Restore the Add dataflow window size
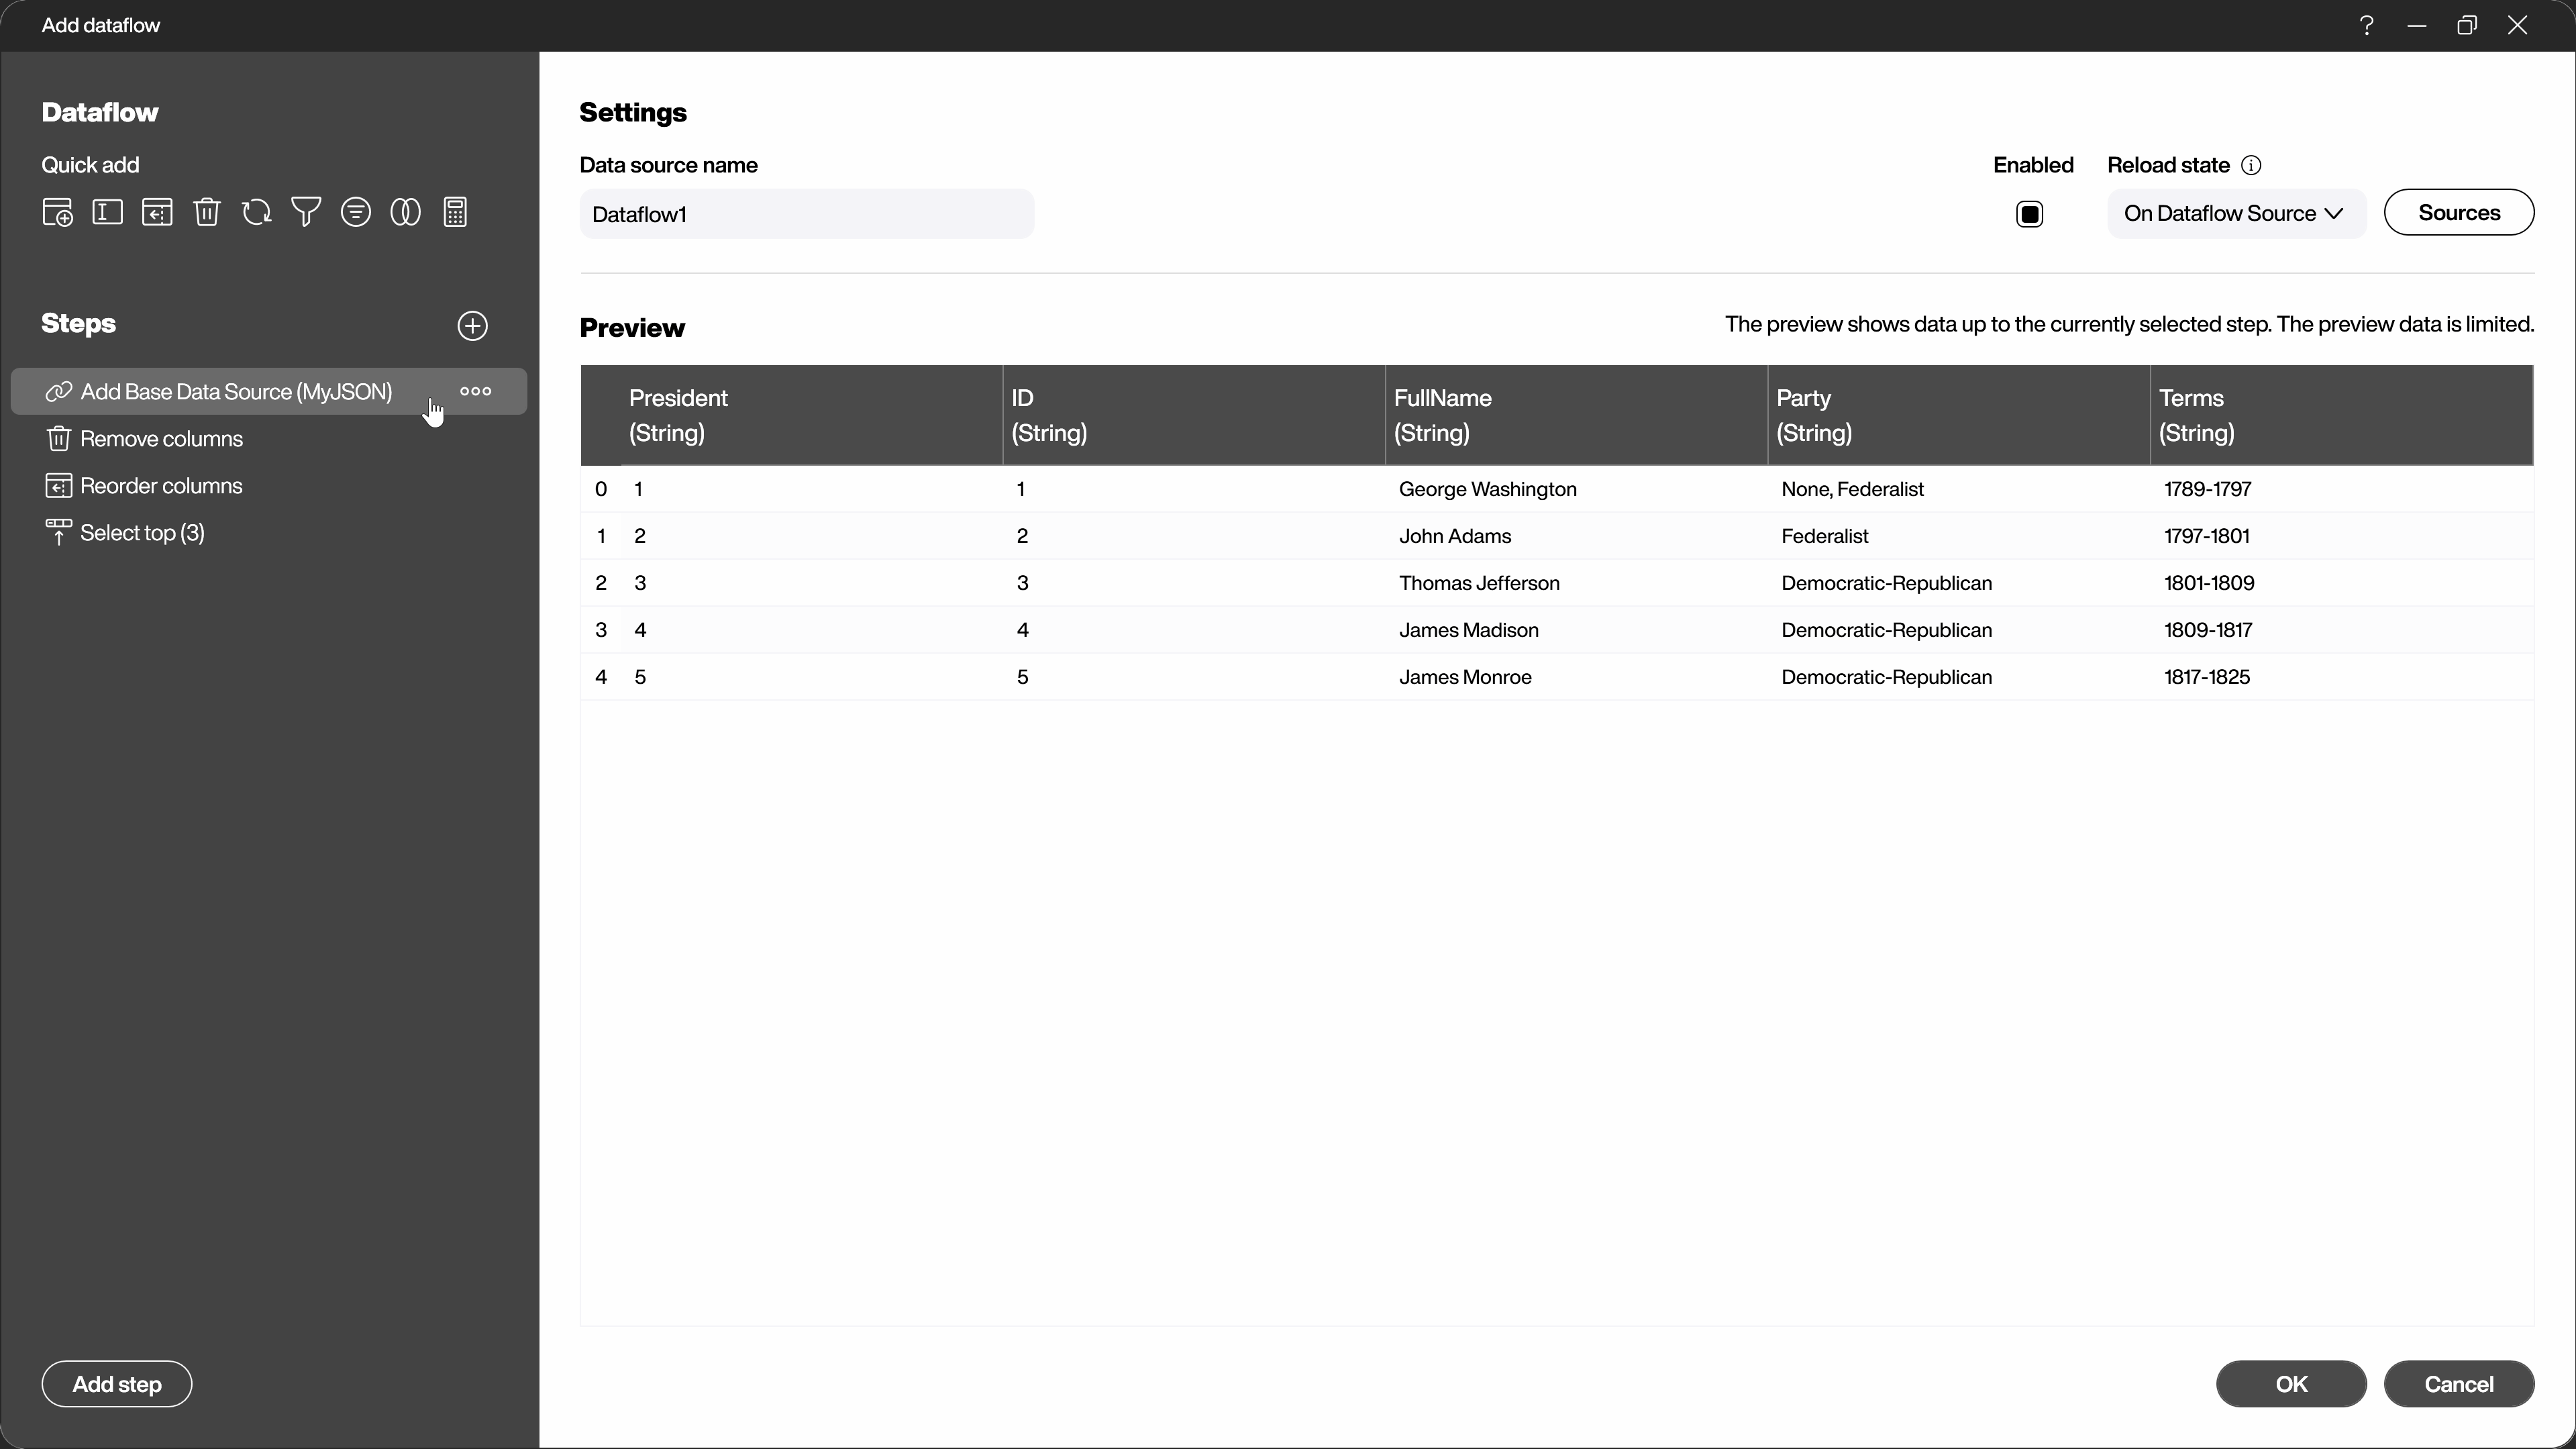Screen dimensions: 2576x1449 [x=2467, y=25]
